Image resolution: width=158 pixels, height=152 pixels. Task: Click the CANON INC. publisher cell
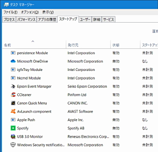(77, 103)
